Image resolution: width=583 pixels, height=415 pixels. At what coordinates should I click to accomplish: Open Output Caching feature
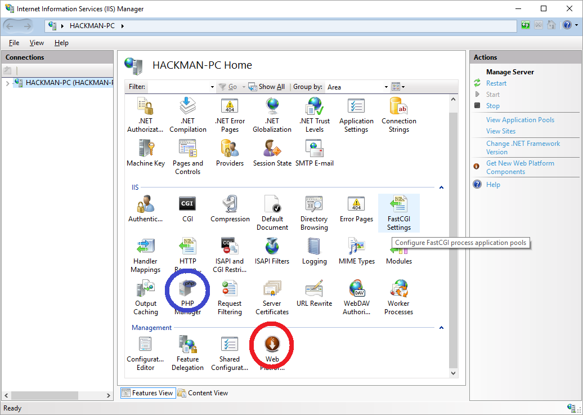point(146,298)
